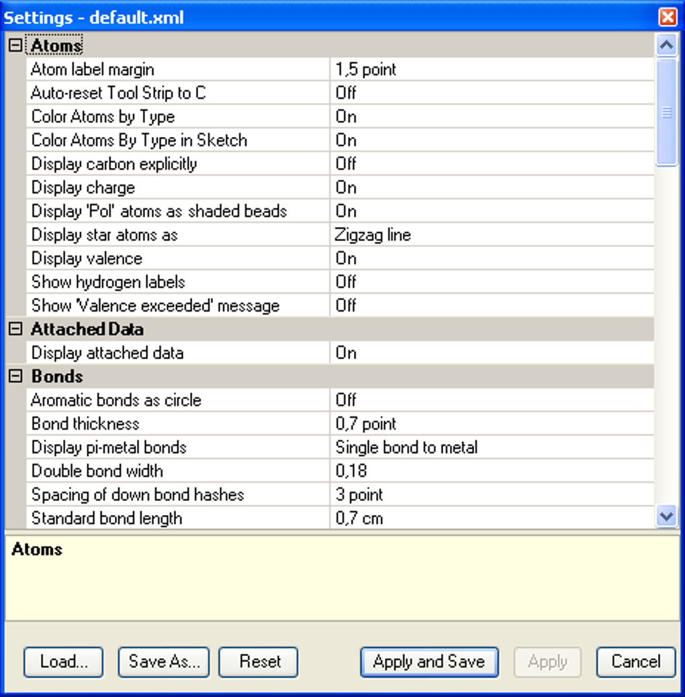
Task: Click the Save As... button
Action: [164, 662]
